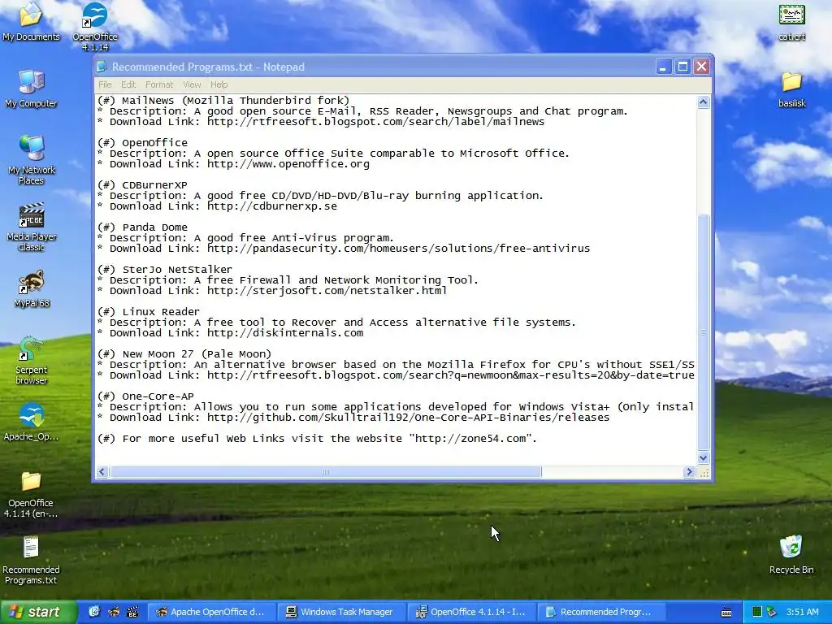This screenshot has width=832, height=624.
Task: Select the Recycle Bin icon
Action: pyautogui.click(x=791, y=554)
